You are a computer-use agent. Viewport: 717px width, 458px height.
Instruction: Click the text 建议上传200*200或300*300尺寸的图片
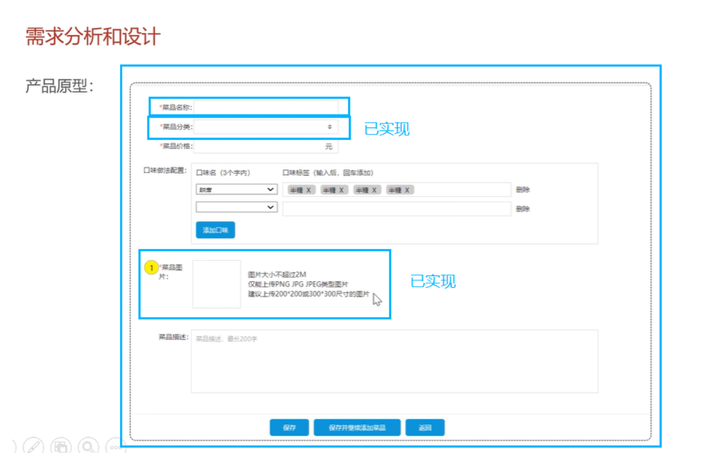tap(308, 294)
